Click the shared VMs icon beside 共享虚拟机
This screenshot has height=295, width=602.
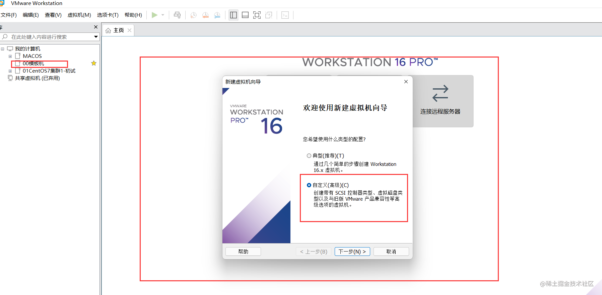(10, 78)
